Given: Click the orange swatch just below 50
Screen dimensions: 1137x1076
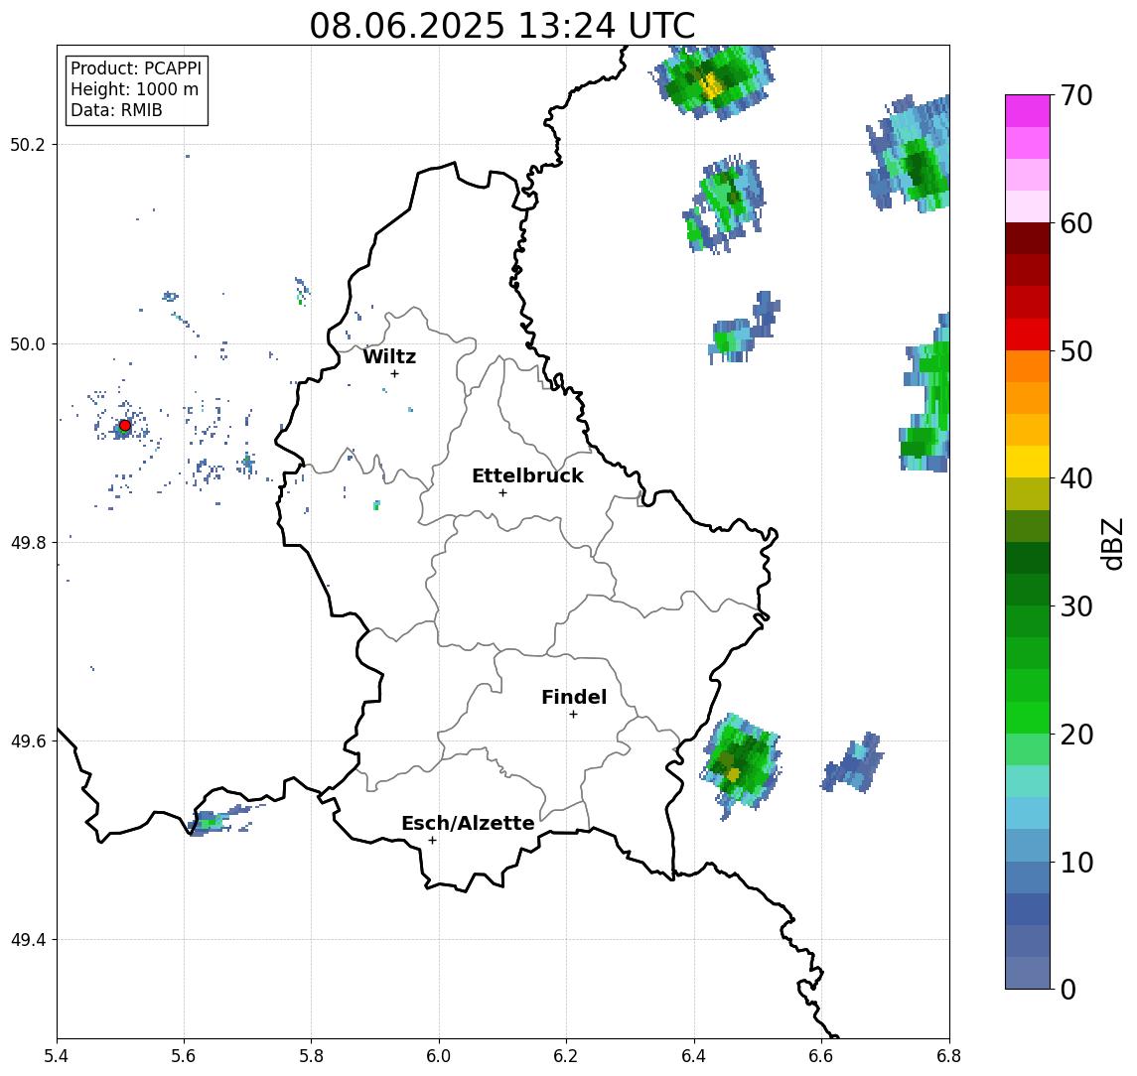Looking at the screenshot, I should (1028, 366).
